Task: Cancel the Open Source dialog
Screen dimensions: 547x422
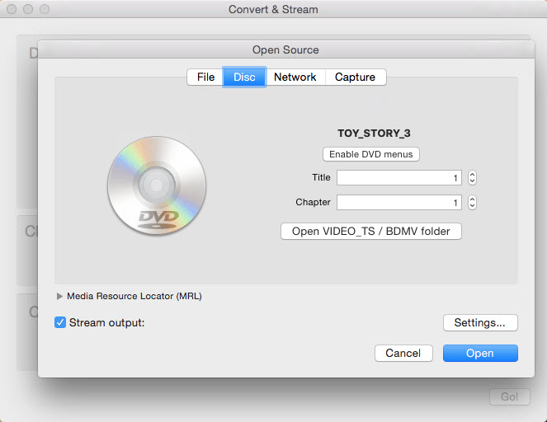Action: (403, 353)
